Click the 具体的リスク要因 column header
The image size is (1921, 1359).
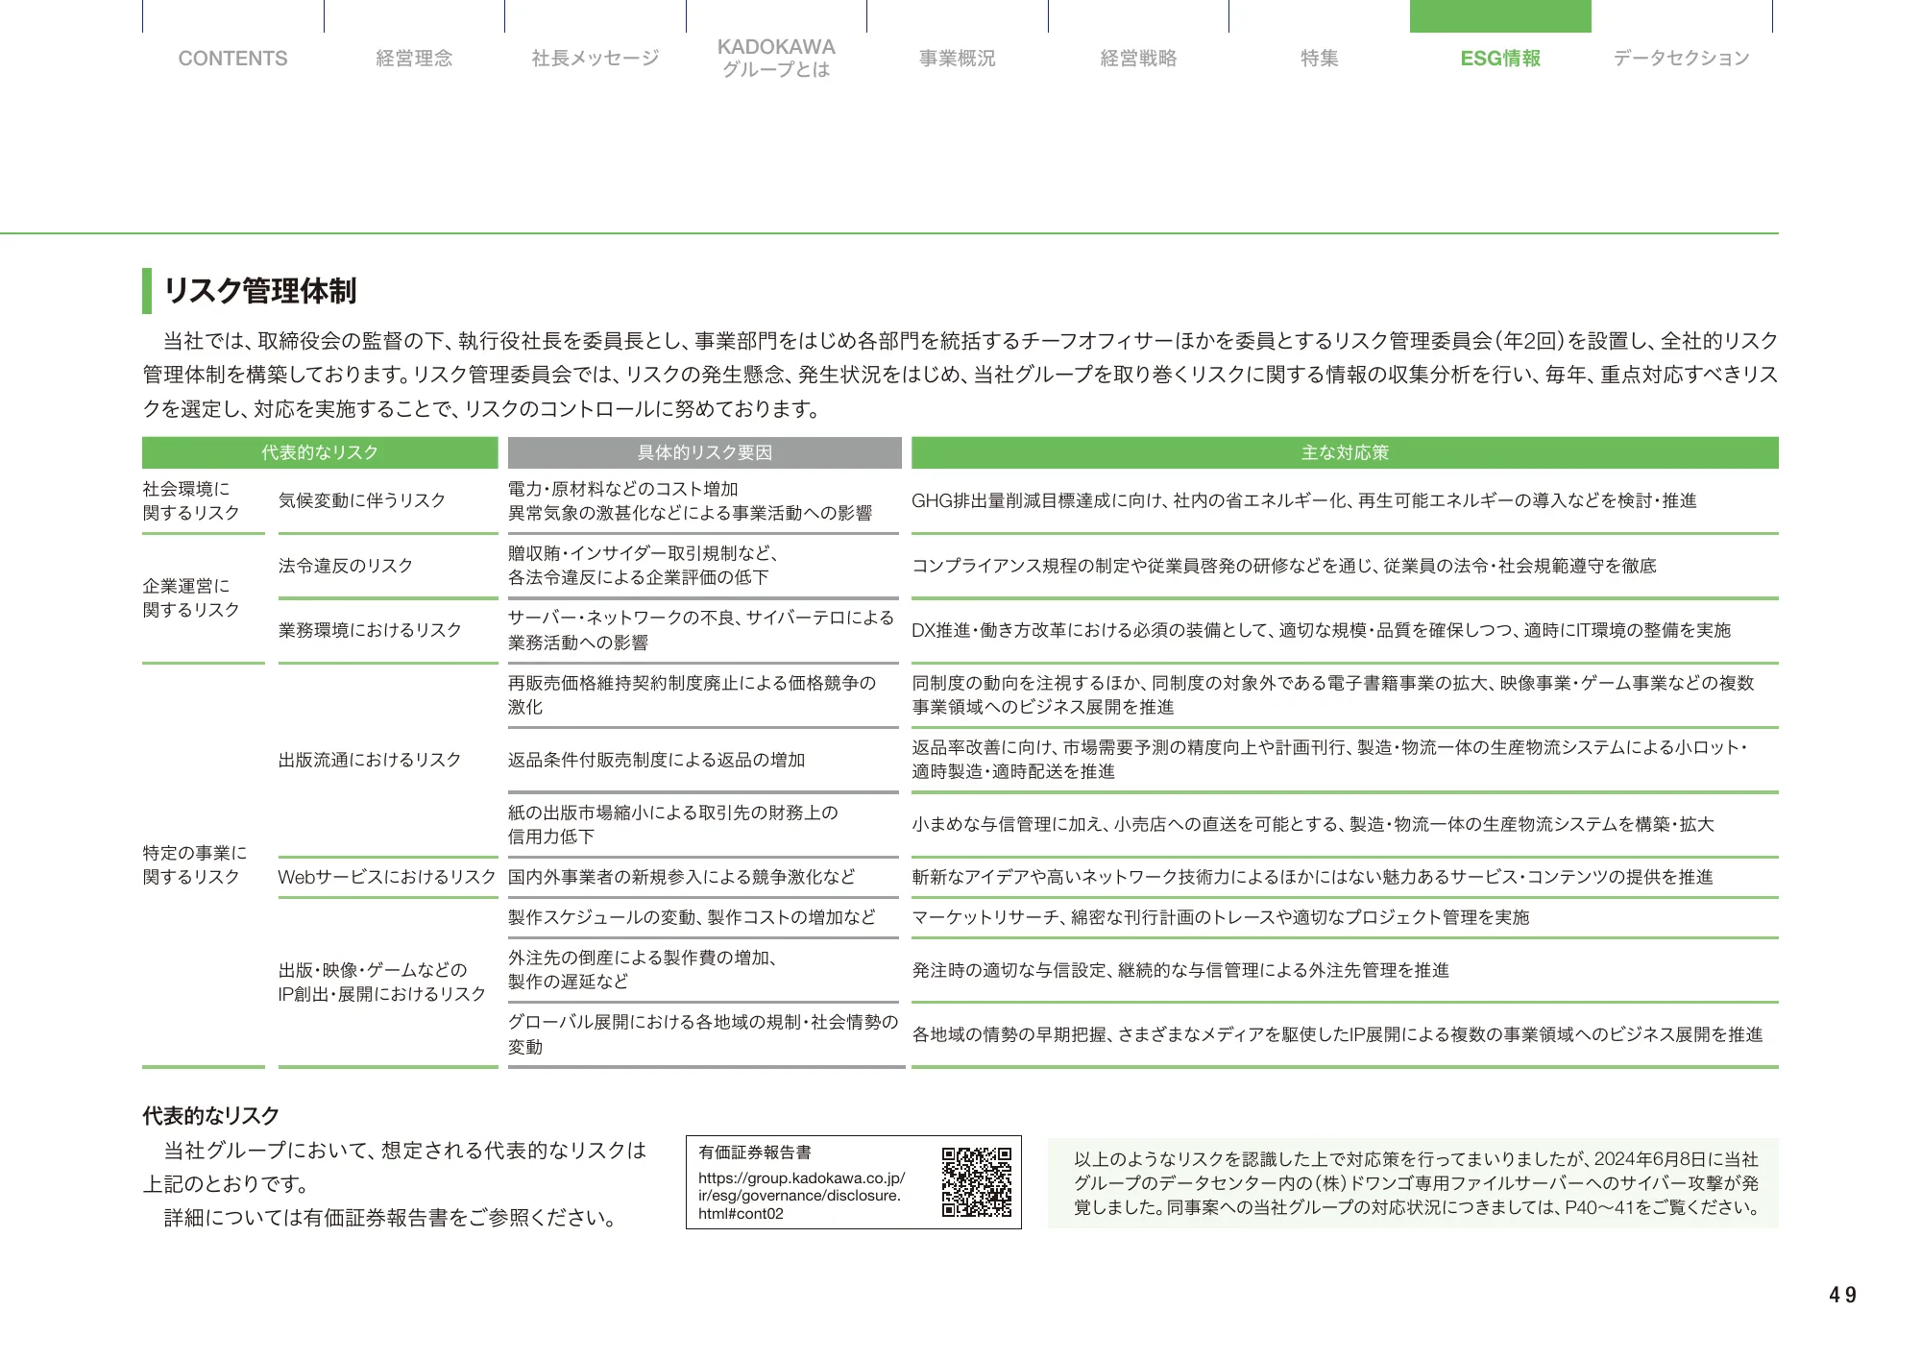(x=704, y=451)
